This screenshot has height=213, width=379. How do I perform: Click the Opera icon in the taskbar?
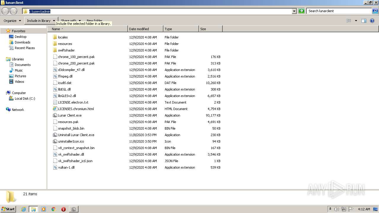coord(63,209)
